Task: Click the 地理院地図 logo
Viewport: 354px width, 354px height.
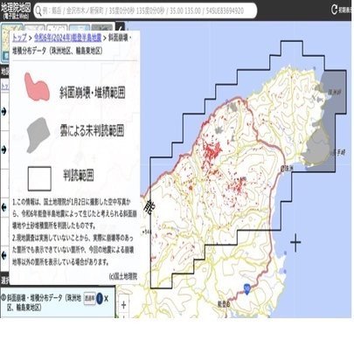Action: (16, 10)
